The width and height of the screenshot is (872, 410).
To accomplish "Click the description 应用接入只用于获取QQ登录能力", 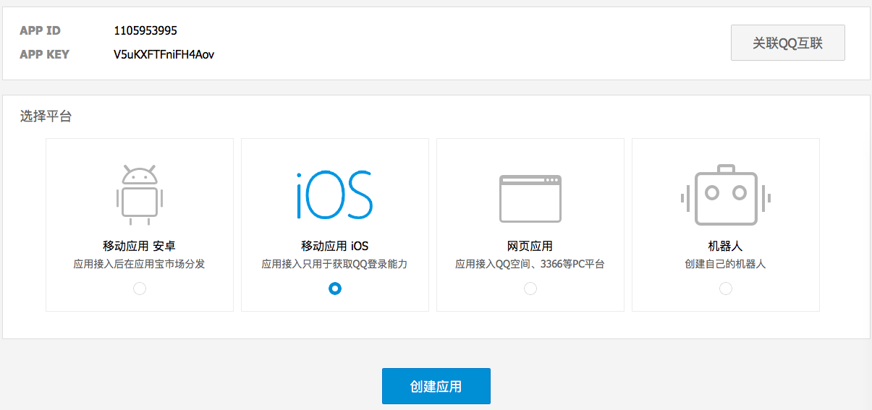I will click(x=335, y=265).
